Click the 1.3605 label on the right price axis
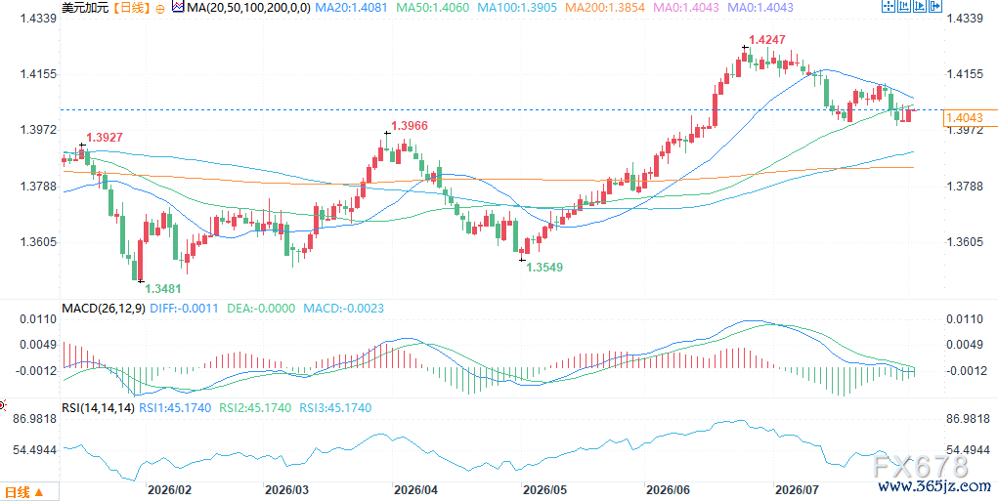 (965, 242)
